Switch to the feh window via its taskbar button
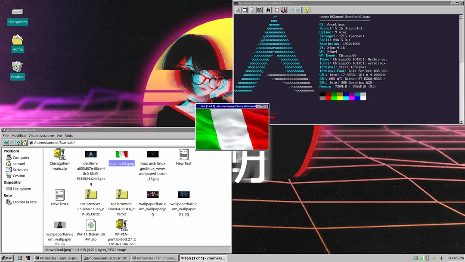This screenshot has height=262, width=465. pyautogui.click(x=202, y=258)
